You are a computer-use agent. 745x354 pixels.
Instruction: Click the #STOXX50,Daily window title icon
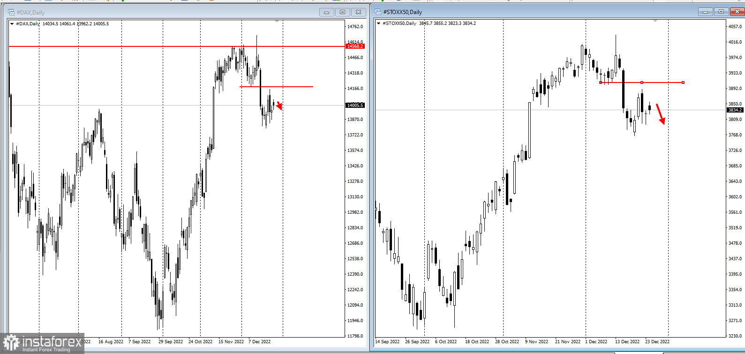pos(378,12)
